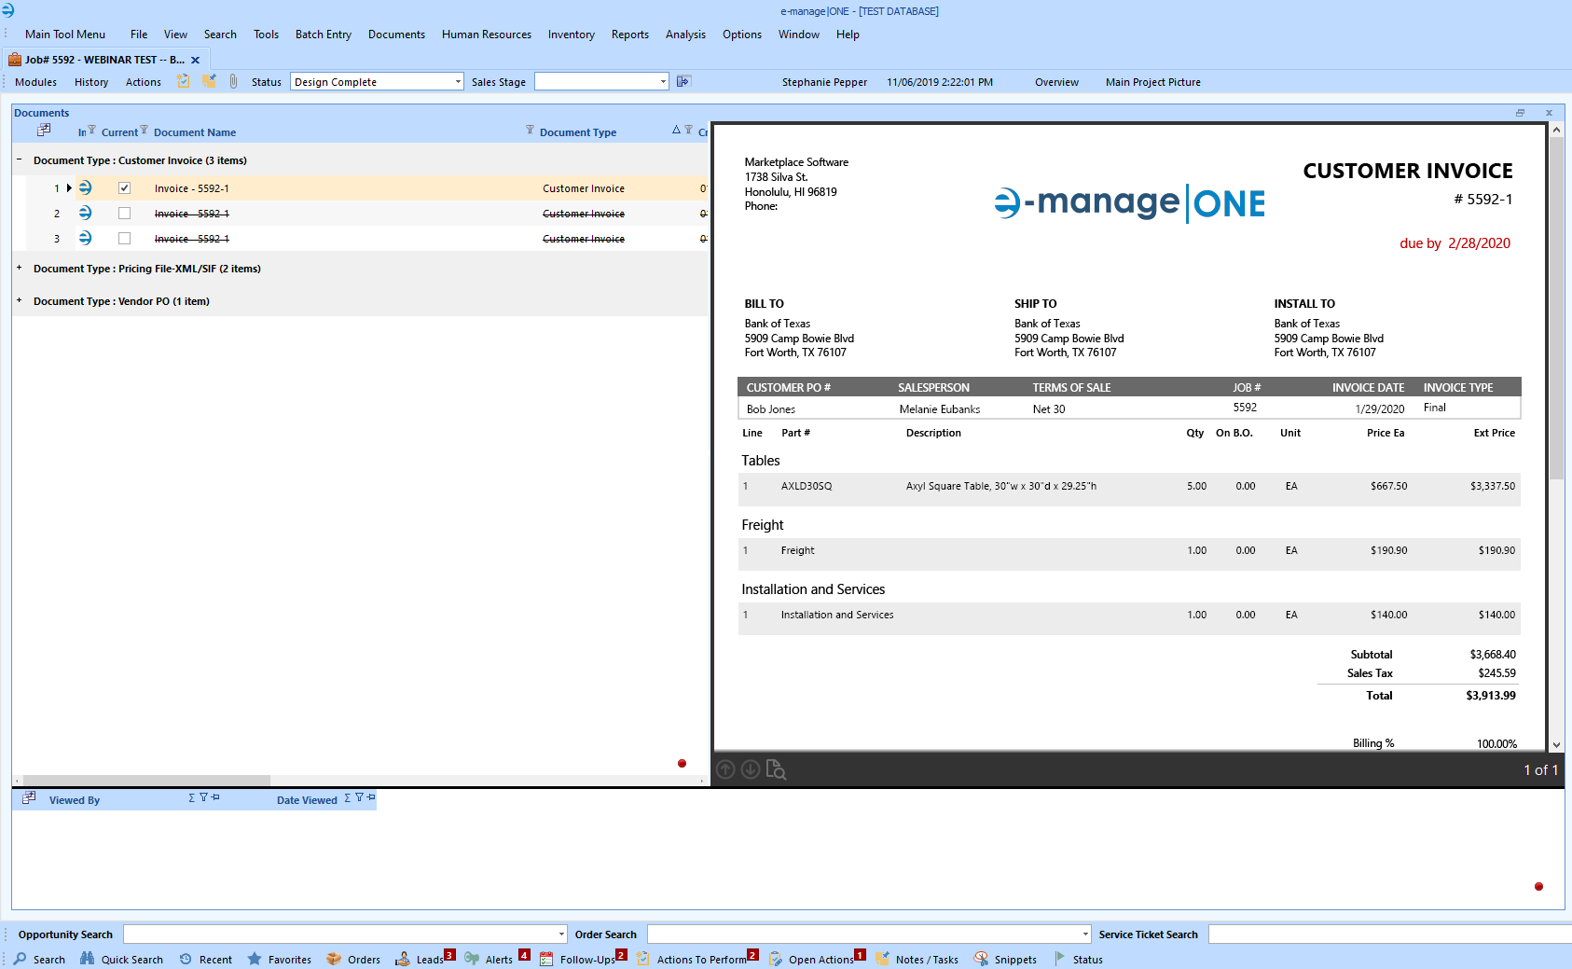
Task: Click the Documents grid horizontal scrollbar
Action: pyautogui.click(x=146, y=780)
